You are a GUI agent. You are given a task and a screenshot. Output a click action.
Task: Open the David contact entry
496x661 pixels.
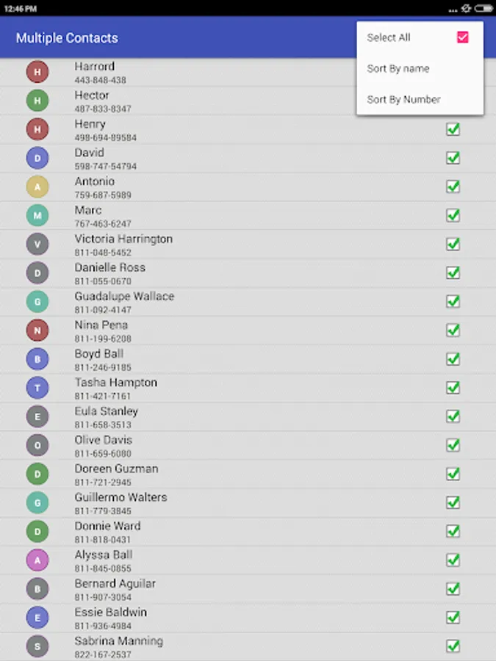248,159
